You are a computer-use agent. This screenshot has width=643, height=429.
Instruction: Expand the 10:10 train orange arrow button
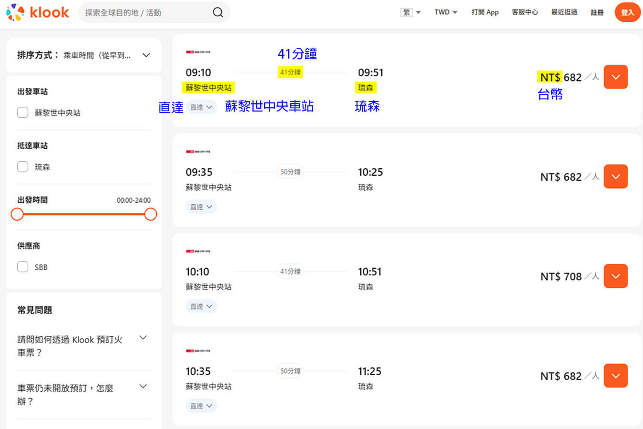click(x=616, y=276)
